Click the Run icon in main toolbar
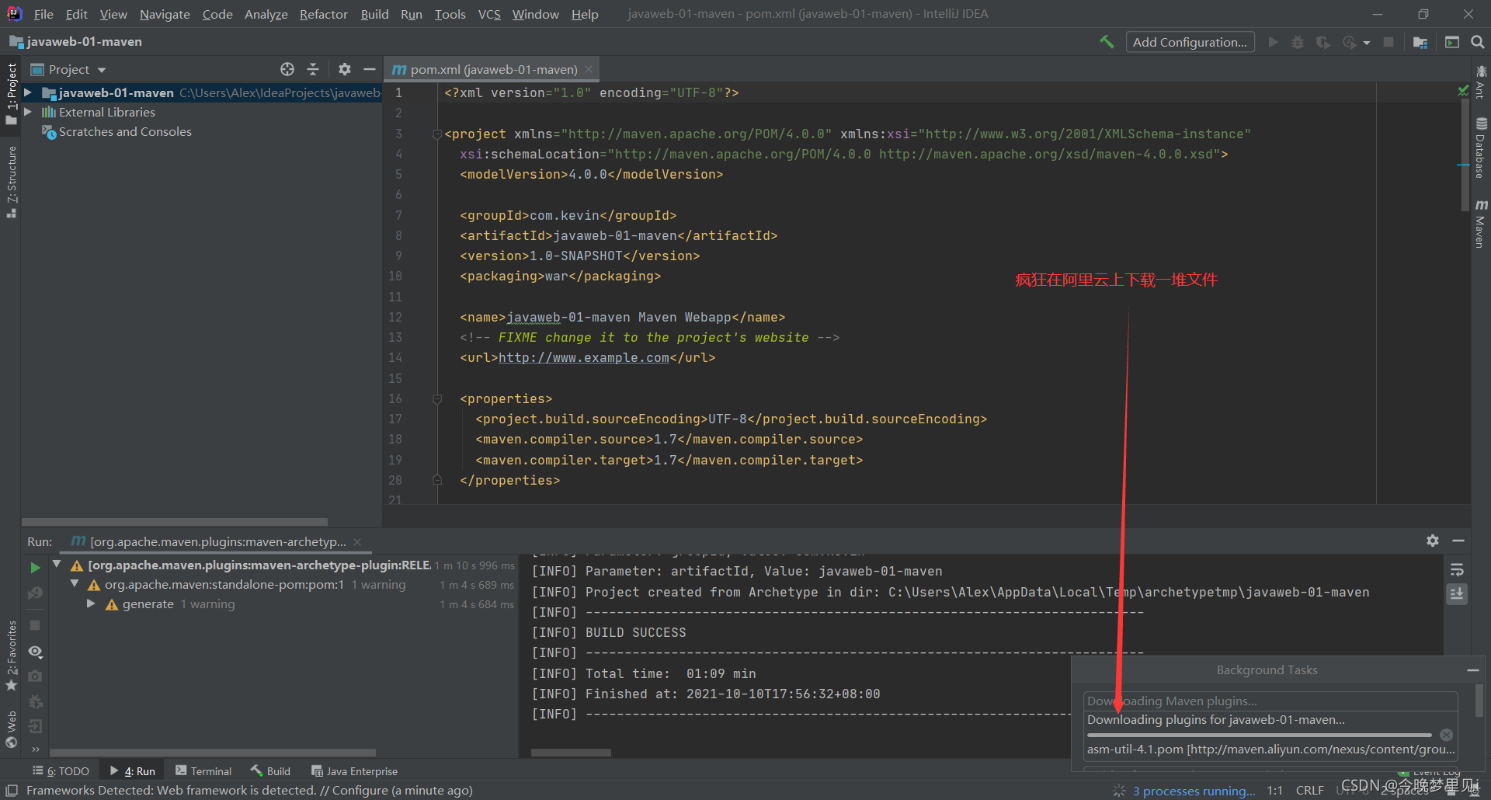 (1273, 42)
